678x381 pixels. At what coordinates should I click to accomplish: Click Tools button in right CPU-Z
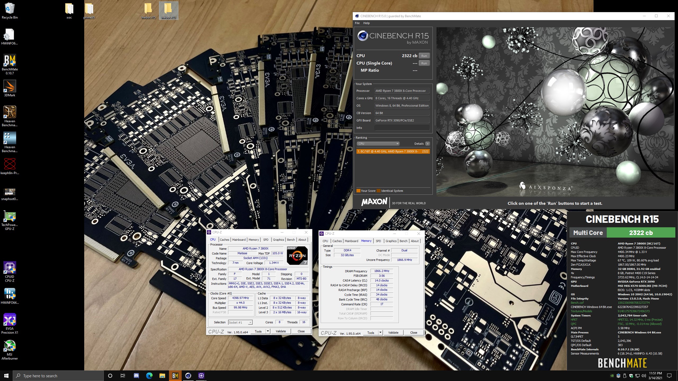pyautogui.click(x=371, y=333)
